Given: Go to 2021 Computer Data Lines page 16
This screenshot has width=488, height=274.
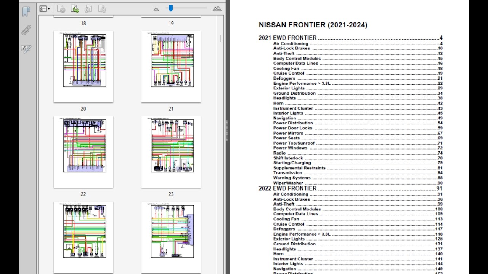Looking at the screenshot, I should click(358, 64).
